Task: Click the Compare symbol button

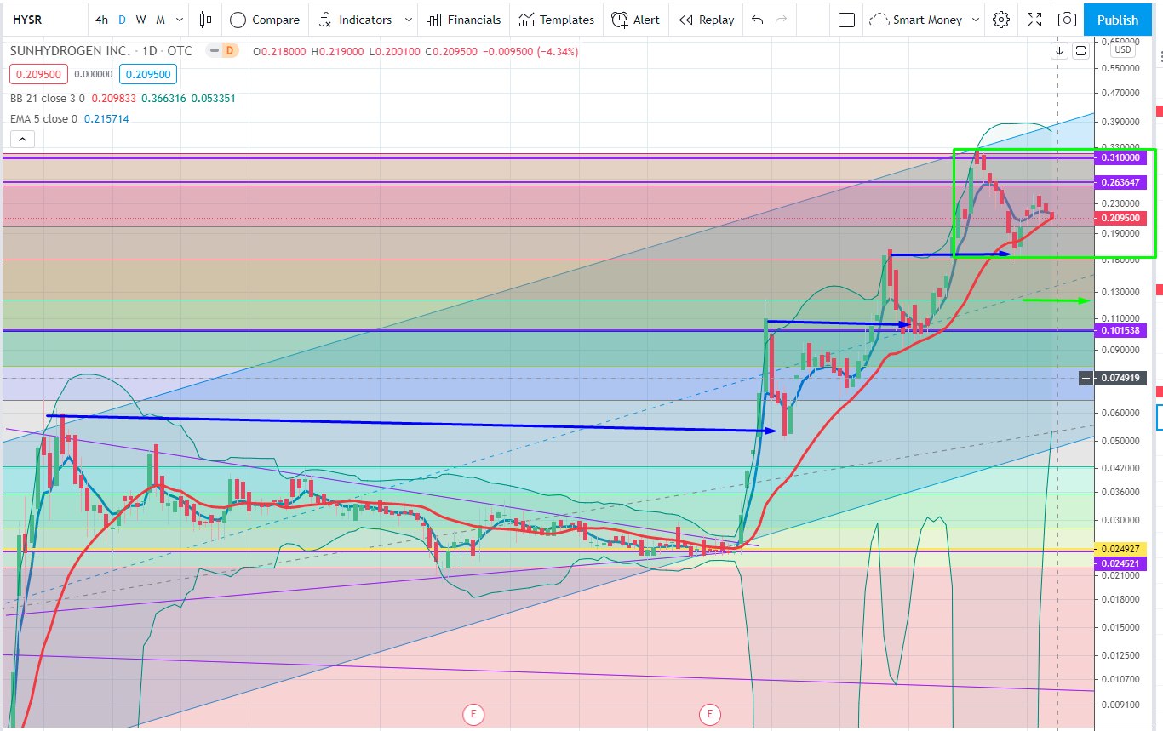Action: point(265,20)
